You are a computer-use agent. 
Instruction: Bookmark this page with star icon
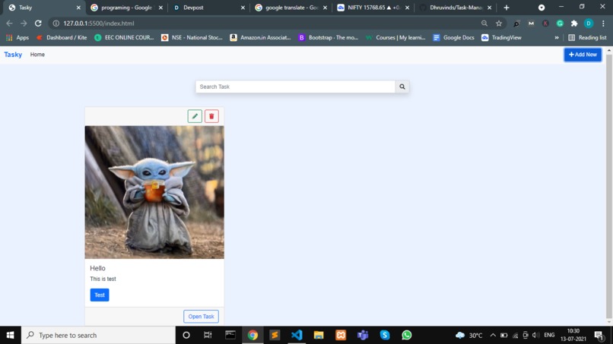click(499, 24)
